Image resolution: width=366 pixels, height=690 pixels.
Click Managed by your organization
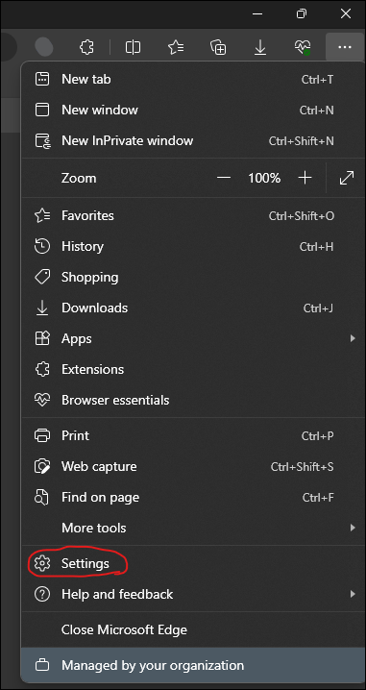pyautogui.click(x=193, y=665)
